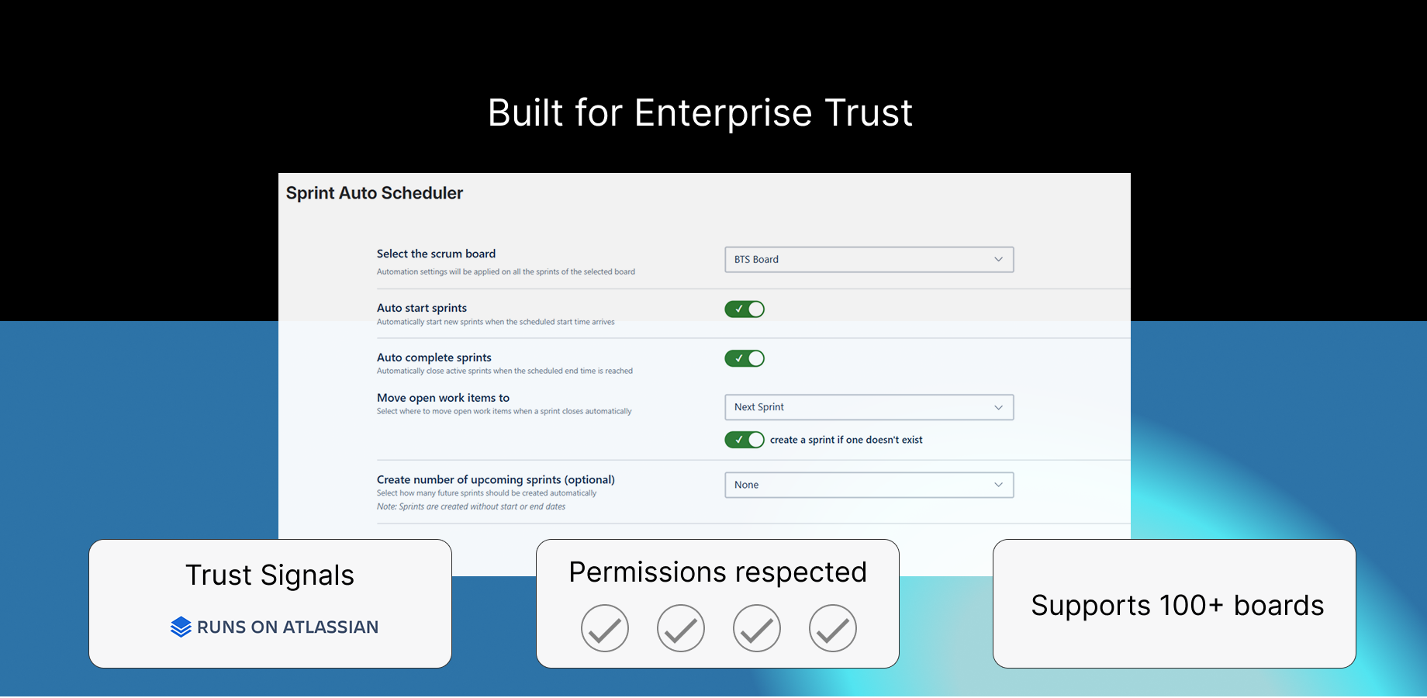Open the upcoming sprints count dropdown
The width and height of the screenshot is (1427, 698).
869,485
